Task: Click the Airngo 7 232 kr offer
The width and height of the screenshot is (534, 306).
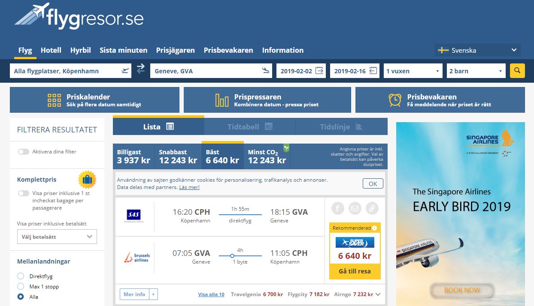Action: click(x=354, y=294)
